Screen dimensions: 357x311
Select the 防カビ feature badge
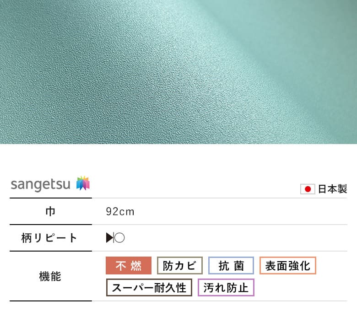point(179,266)
